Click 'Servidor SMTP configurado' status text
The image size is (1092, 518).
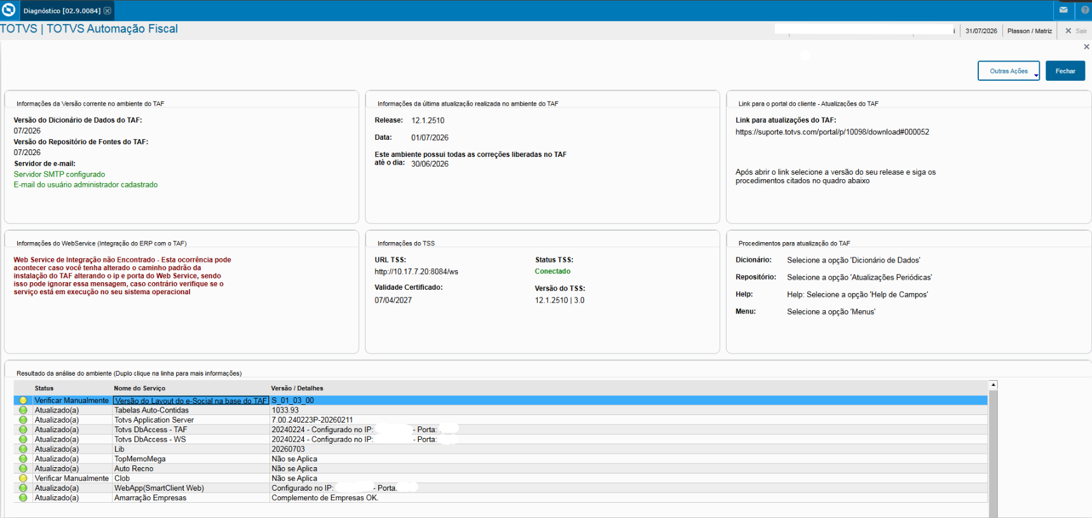coord(59,174)
